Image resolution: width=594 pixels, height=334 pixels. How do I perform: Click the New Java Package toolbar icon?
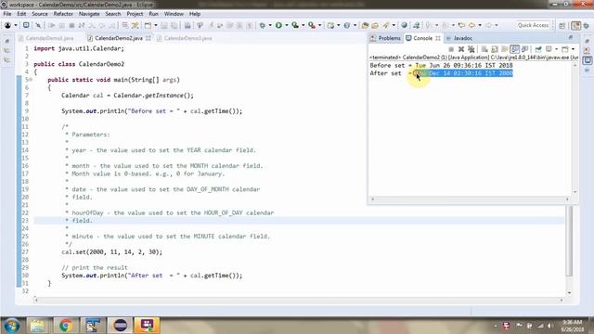pyautogui.click(x=330, y=25)
